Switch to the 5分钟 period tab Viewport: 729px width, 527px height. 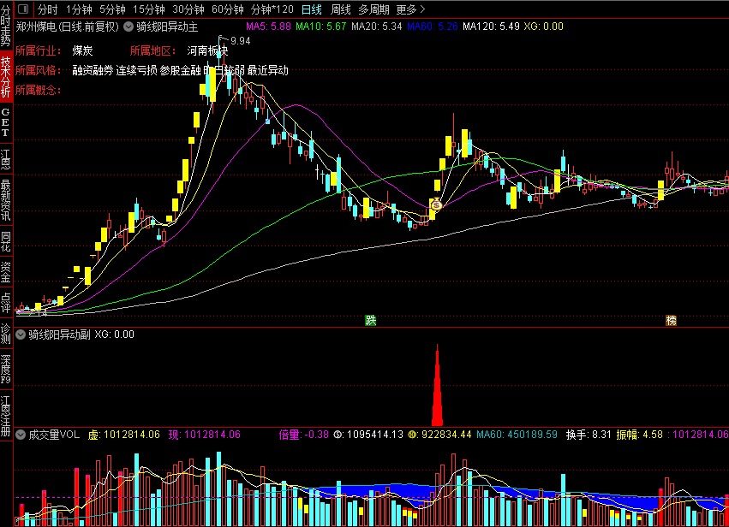[x=112, y=9]
